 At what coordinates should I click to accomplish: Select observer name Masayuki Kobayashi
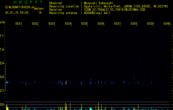coord(99,3)
